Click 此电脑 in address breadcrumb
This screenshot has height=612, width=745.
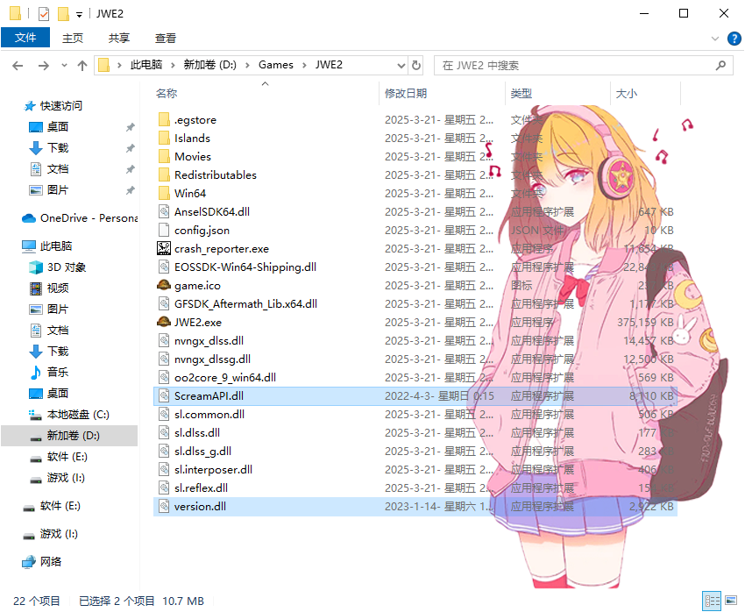point(145,65)
